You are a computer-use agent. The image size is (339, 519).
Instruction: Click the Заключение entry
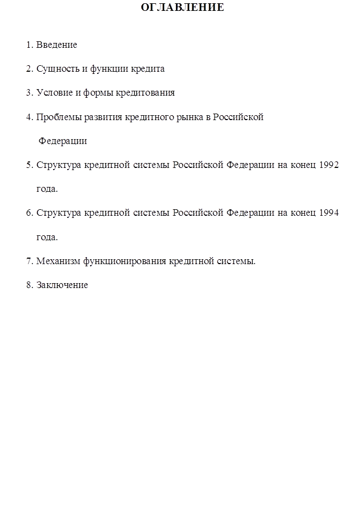pyautogui.click(x=62, y=285)
